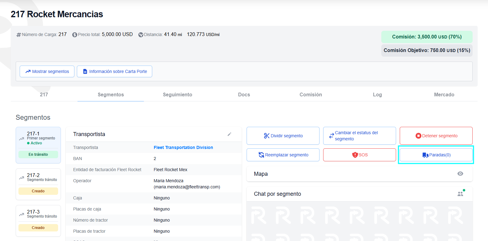Click the truck icon on Paradas(0)
Viewport: 488px width, 241px height.
[425, 155]
